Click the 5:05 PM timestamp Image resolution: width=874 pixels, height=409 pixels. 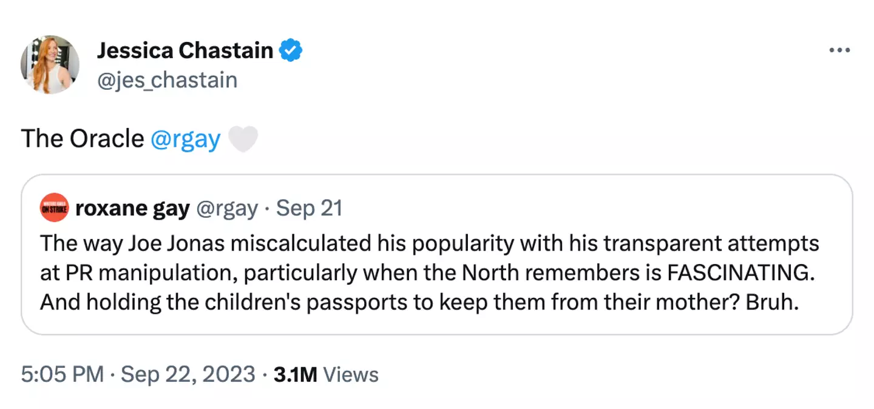(62, 374)
